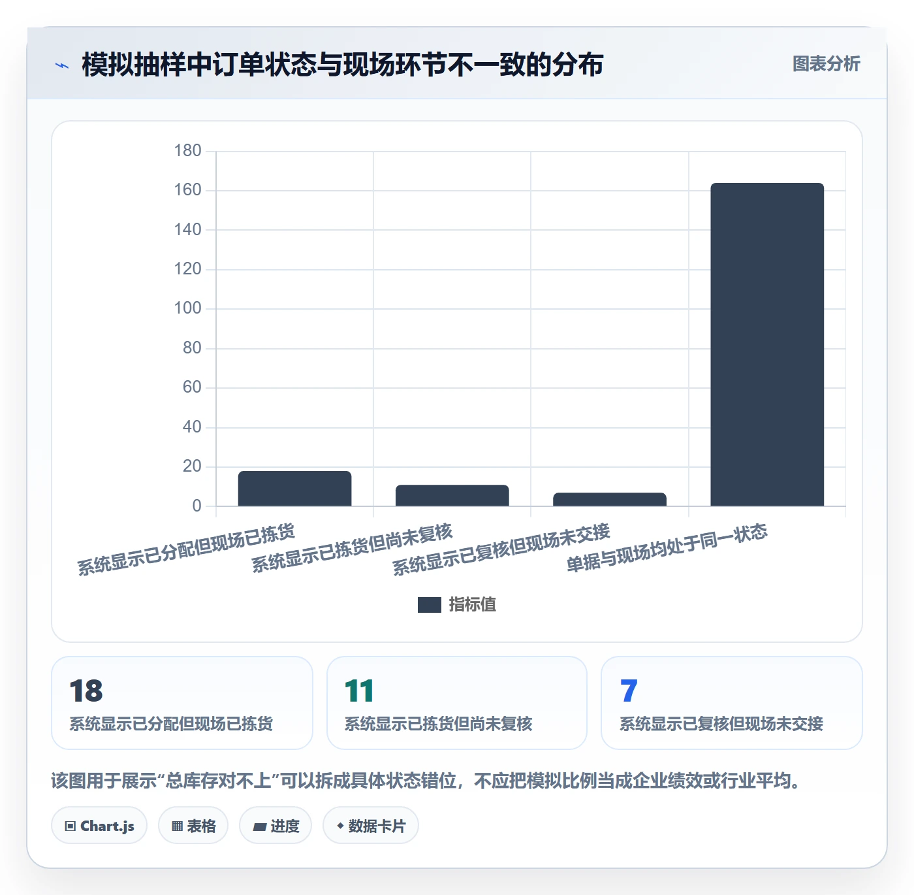Viewport: 914px width, 895px height.
Task: Click x-axis label 系统显示已复核但现场未交接
Action: pyautogui.click(x=501, y=549)
